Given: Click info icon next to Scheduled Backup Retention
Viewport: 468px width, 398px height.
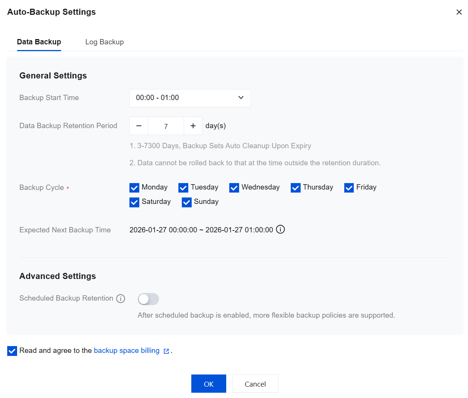Looking at the screenshot, I should [121, 299].
